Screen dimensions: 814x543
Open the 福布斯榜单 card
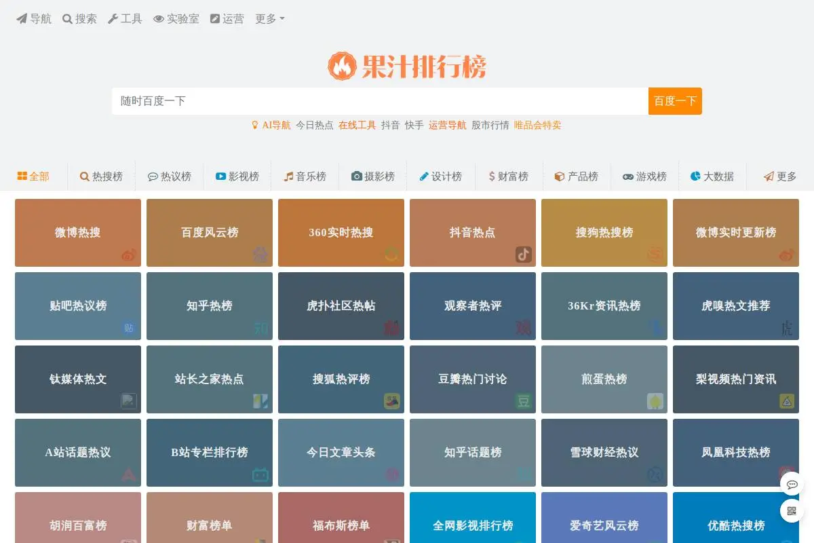(341, 517)
